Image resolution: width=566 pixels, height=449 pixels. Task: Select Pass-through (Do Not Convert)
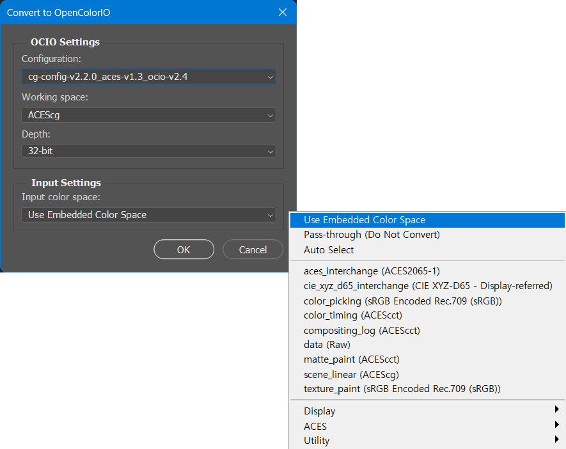[x=427, y=235]
